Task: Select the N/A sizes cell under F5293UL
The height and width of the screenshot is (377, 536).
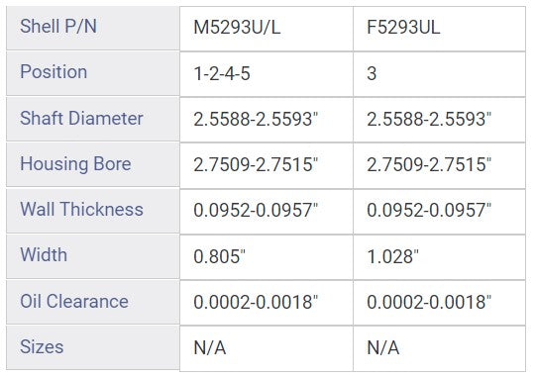Action: coord(439,348)
